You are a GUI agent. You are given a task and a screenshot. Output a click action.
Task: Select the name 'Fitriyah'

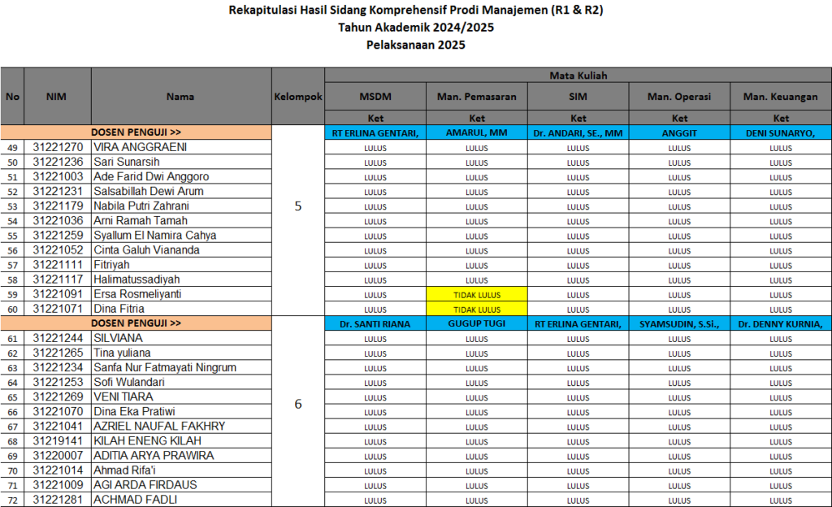tap(111, 265)
